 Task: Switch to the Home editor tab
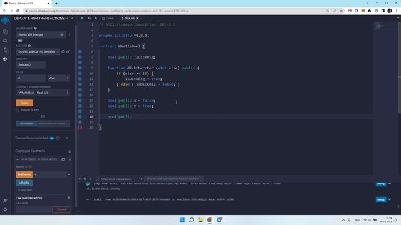(108, 18)
